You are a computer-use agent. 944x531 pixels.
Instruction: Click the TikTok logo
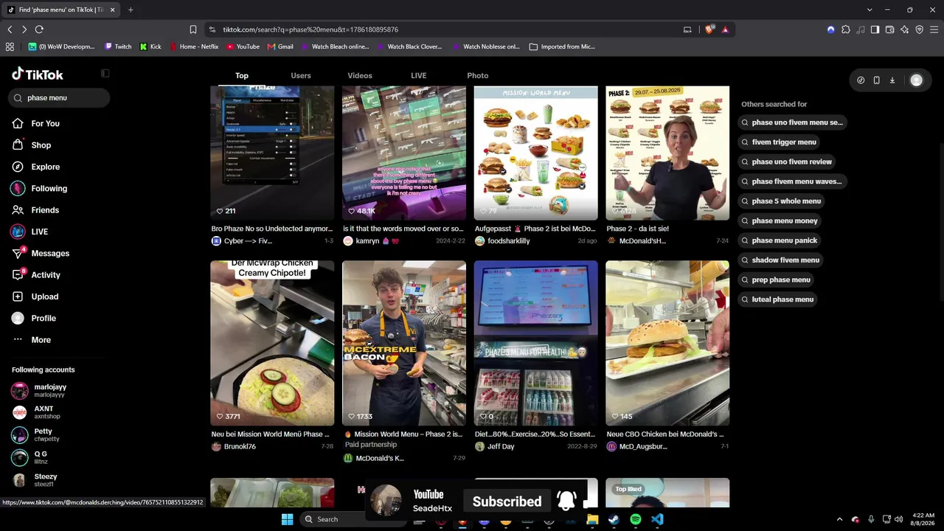[x=38, y=74]
